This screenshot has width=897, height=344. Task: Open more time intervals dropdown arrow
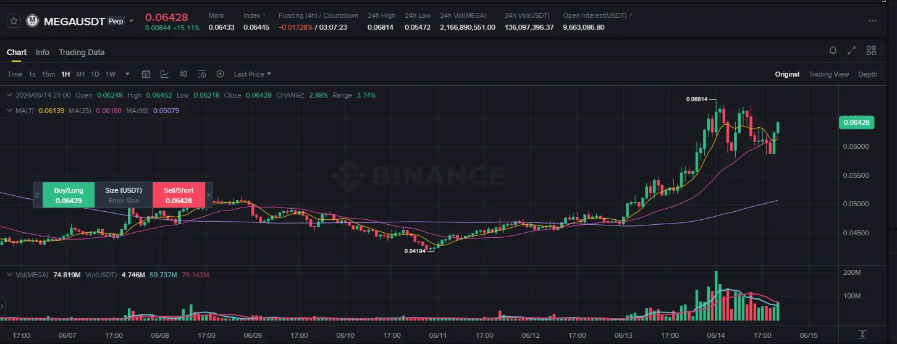[x=128, y=74]
